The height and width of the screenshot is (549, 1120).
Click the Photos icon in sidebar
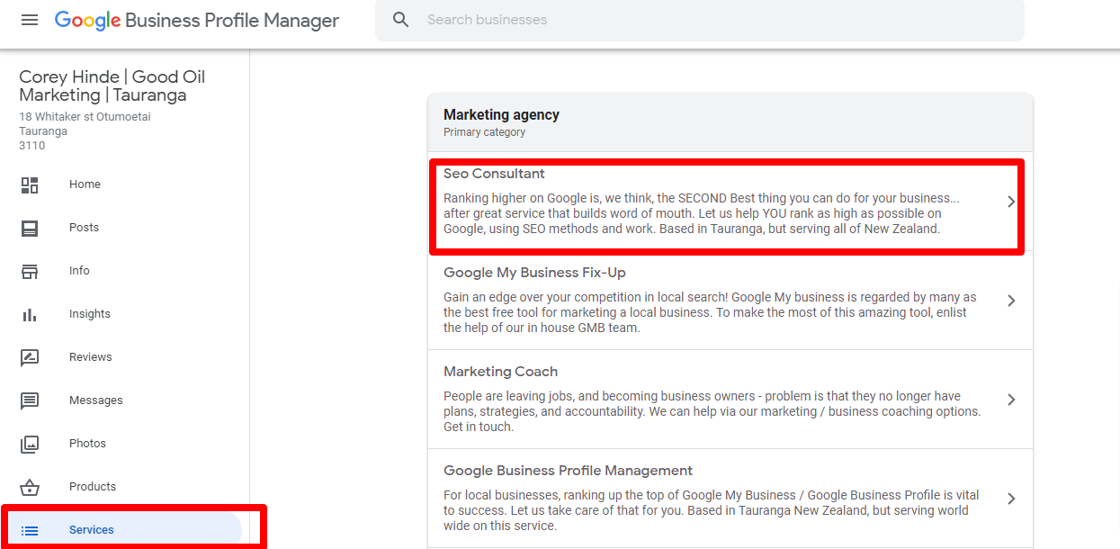30,444
